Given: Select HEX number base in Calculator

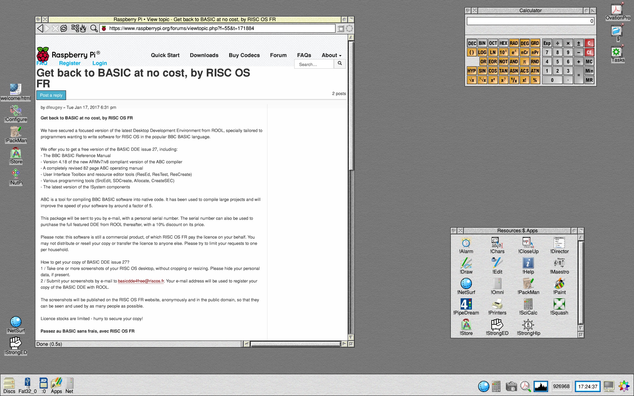Looking at the screenshot, I should point(503,43).
